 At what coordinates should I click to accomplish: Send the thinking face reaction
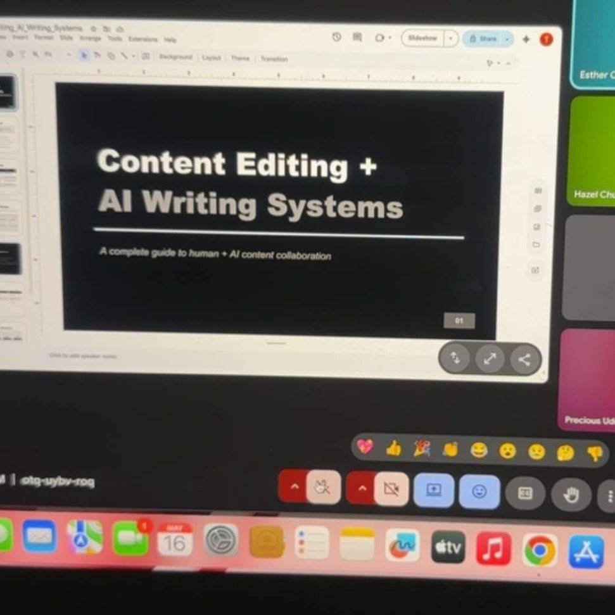pyautogui.click(x=566, y=453)
